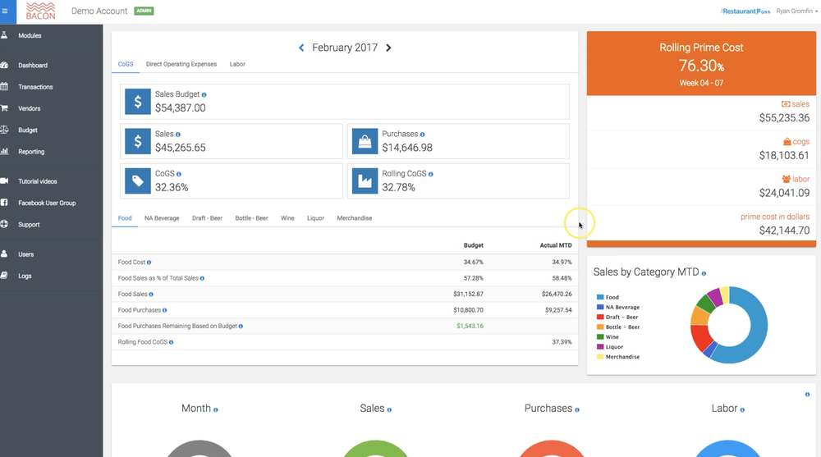Viewport: 821px width, 457px height.
Task: Toggle Draft - Beer legend swatch
Action: pos(600,317)
